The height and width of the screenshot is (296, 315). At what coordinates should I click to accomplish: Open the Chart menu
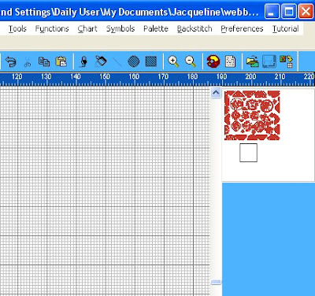(x=87, y=28)
